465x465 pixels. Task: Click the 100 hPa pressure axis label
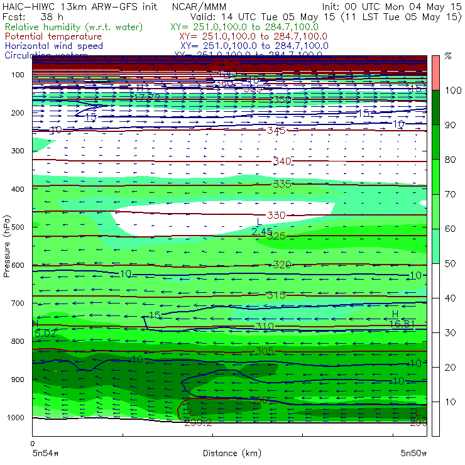(18, 75)
